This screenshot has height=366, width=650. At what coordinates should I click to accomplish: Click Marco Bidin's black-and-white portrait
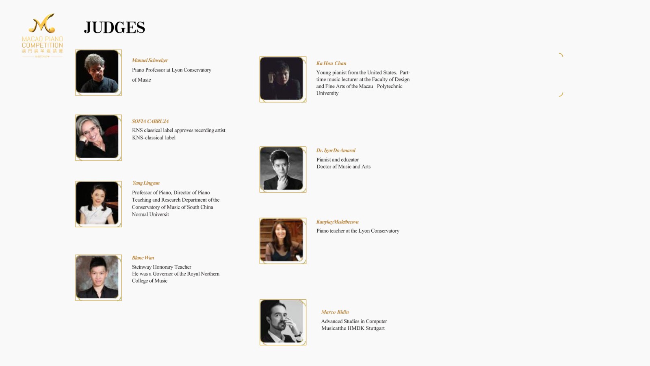[x=283, y=322]
